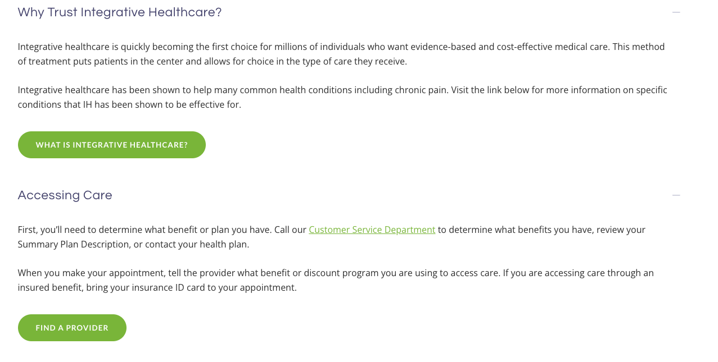Image resolution: width=718 pixels, height=362 pixels.
Task: Click the phrase "discount program" in last paragraph
Action: (x=341, y=273)
